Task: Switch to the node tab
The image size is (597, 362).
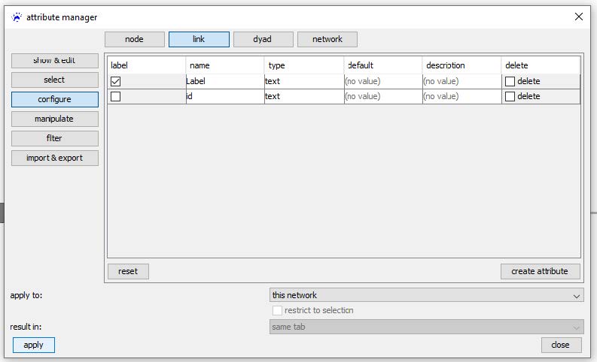Action: (x=134, y=39)
